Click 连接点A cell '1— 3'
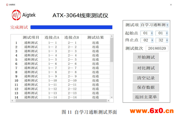 (x=52, y=51)
